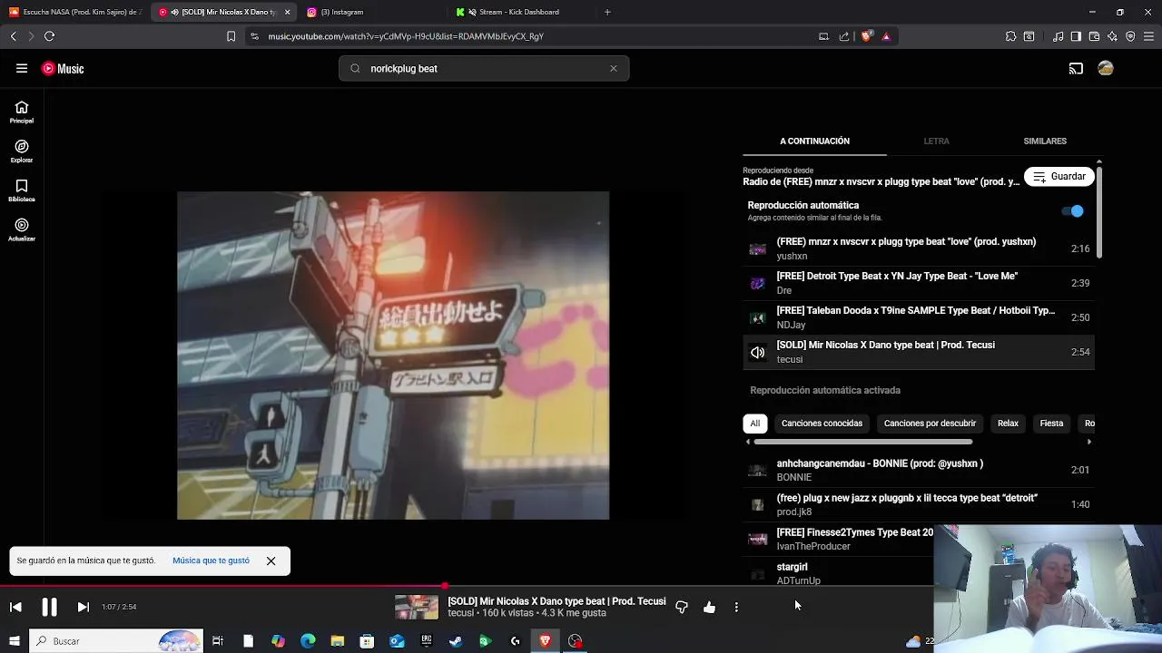1162x653 pixels.
Task: Open a new browser tab
Action: pos(607,12)
